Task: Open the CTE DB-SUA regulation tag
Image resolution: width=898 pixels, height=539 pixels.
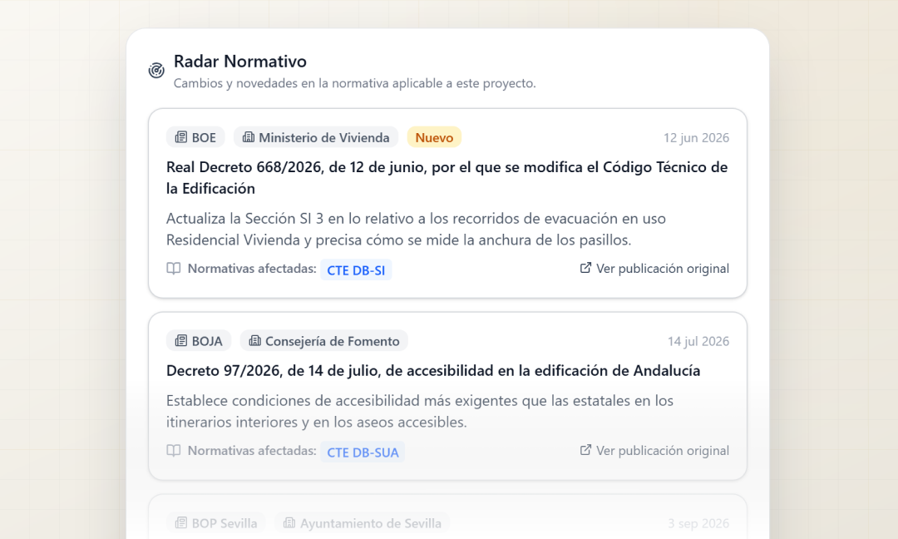Action: (x=363, y=452)
